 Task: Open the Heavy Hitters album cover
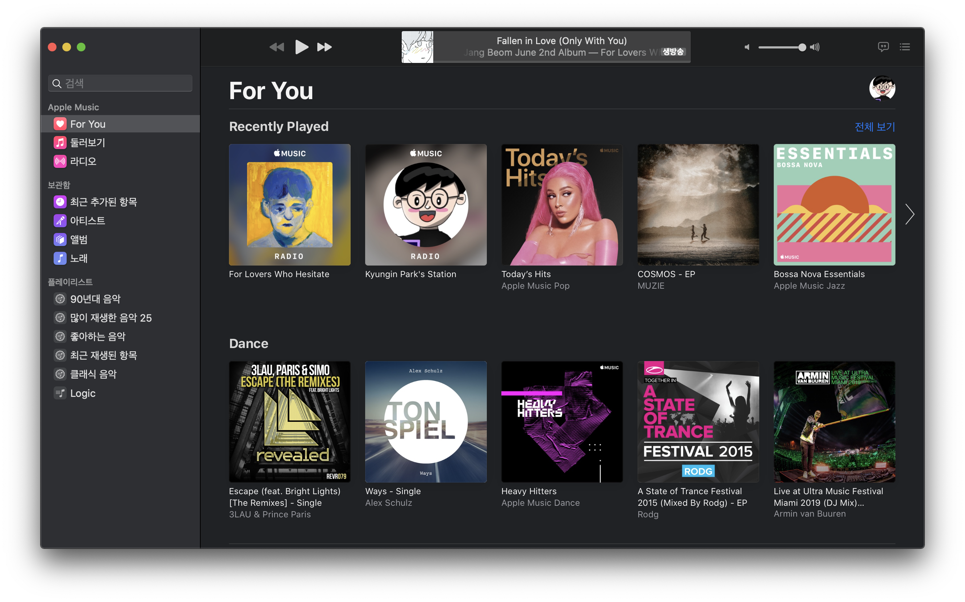pos(561,421)
